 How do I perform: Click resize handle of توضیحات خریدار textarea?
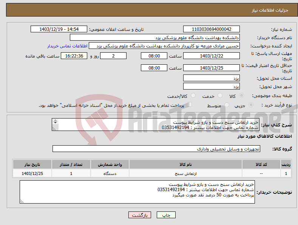click(x=22, y=202)
